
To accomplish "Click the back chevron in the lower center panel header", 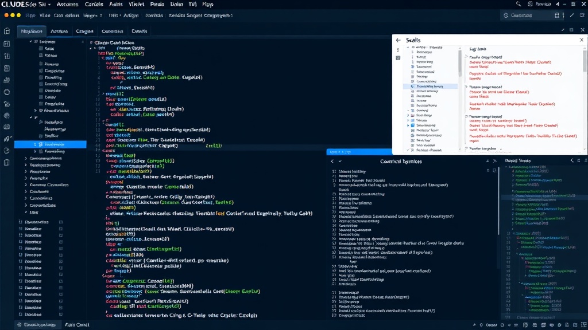I will [332, 161].
